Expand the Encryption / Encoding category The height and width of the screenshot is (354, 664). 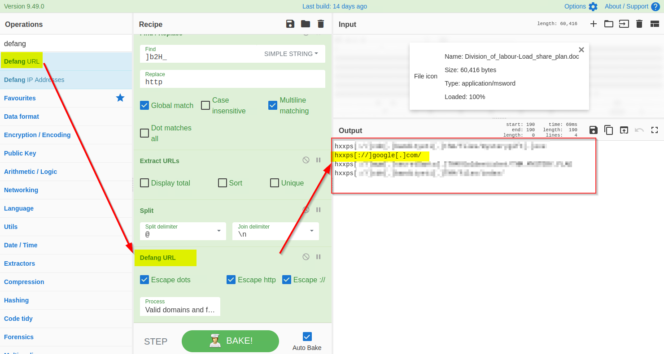pyautogui.click(x=37, y=135)
